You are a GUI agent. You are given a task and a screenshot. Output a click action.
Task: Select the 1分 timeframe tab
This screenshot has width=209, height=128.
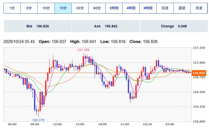tap(12, 8)
